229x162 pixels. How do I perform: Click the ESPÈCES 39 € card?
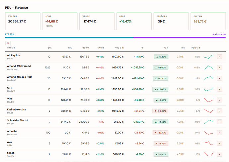click(171, 21)
